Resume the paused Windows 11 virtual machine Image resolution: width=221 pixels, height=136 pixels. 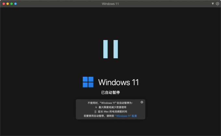click(110, 49)
